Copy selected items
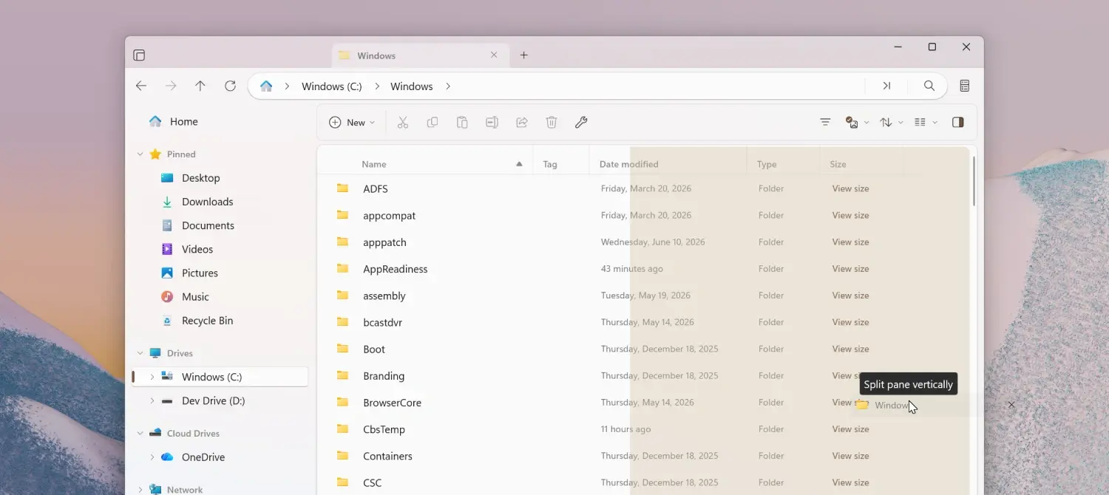The height and width of the screenshot is (495, 1109). [433, 122]
